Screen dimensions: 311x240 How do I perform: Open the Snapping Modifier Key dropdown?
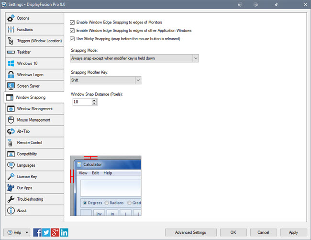pos(106,80)
